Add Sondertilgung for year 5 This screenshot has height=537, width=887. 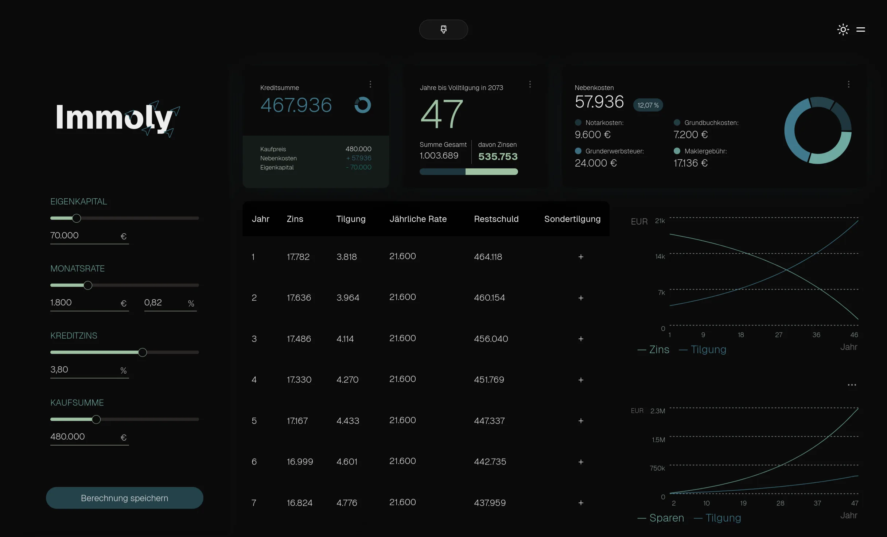click(581, 421)
